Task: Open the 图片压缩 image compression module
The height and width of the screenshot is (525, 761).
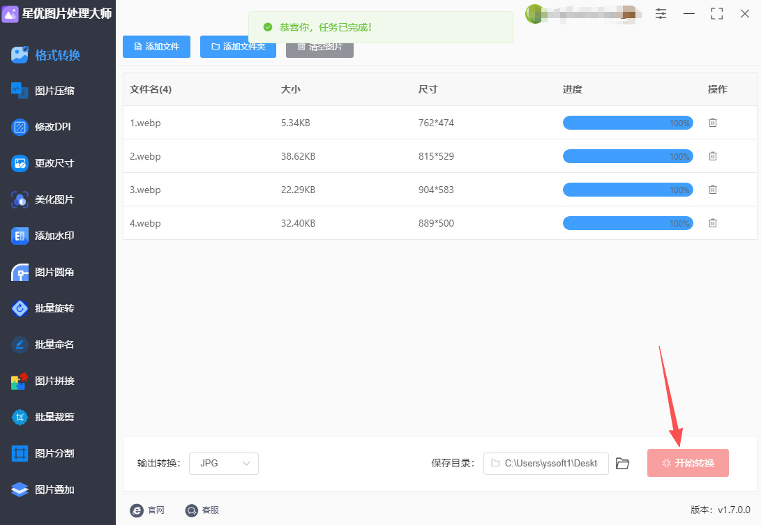Action: 43,91
